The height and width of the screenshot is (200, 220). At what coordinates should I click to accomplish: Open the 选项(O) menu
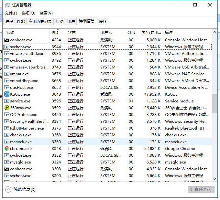pyautogui.click(x=28, y=13)
